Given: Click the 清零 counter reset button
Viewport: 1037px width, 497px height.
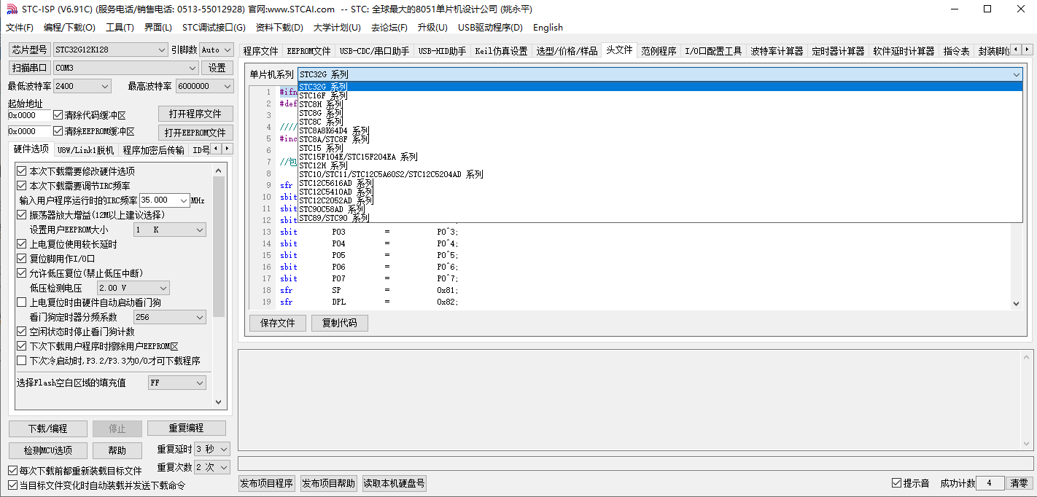Looking at the screenshot, I should coord(1019,483).
